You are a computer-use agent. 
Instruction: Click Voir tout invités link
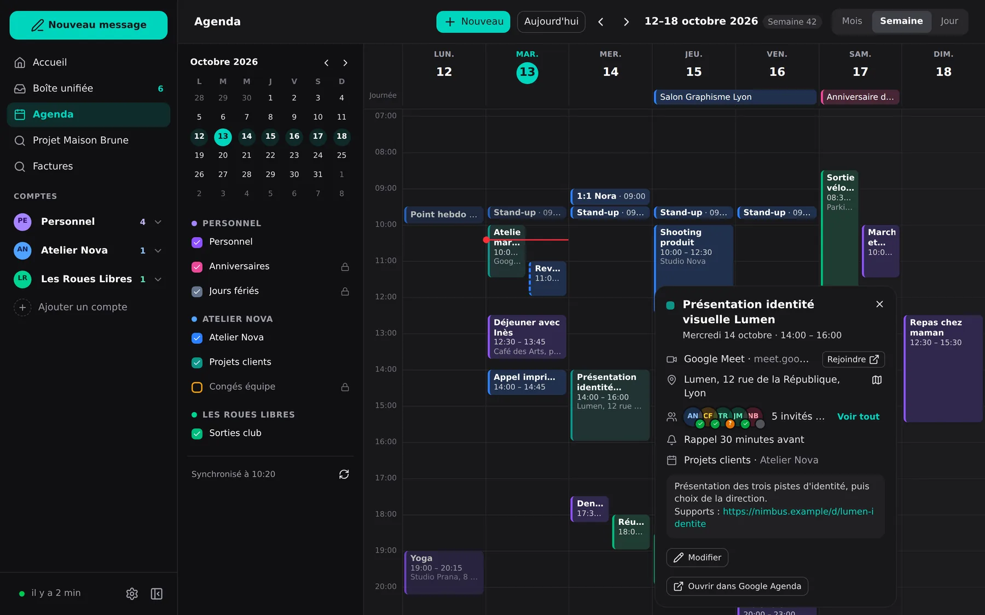pyautogui.click(x=858, y=417)
